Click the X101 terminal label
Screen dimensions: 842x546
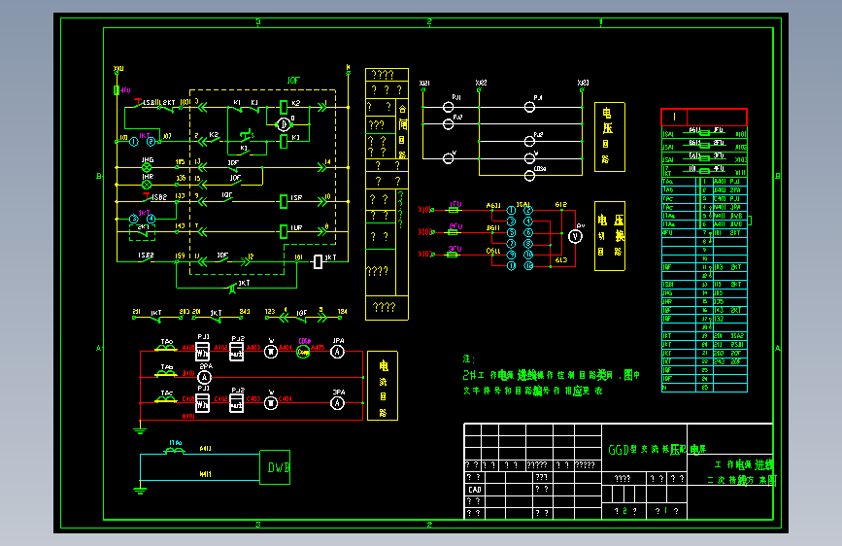click(425, 210)
